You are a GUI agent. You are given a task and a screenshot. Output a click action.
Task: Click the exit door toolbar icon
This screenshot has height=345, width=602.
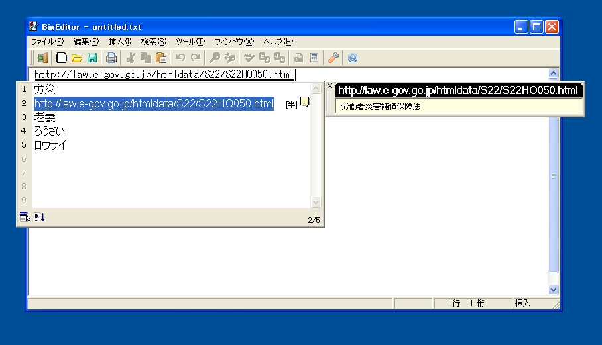[42, 58]
